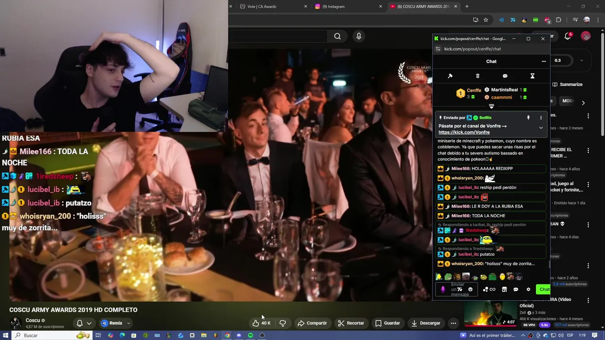Screen dimensions: 605x340
Task: Open more actions ellipsis under video
Action: pos(453,323)
